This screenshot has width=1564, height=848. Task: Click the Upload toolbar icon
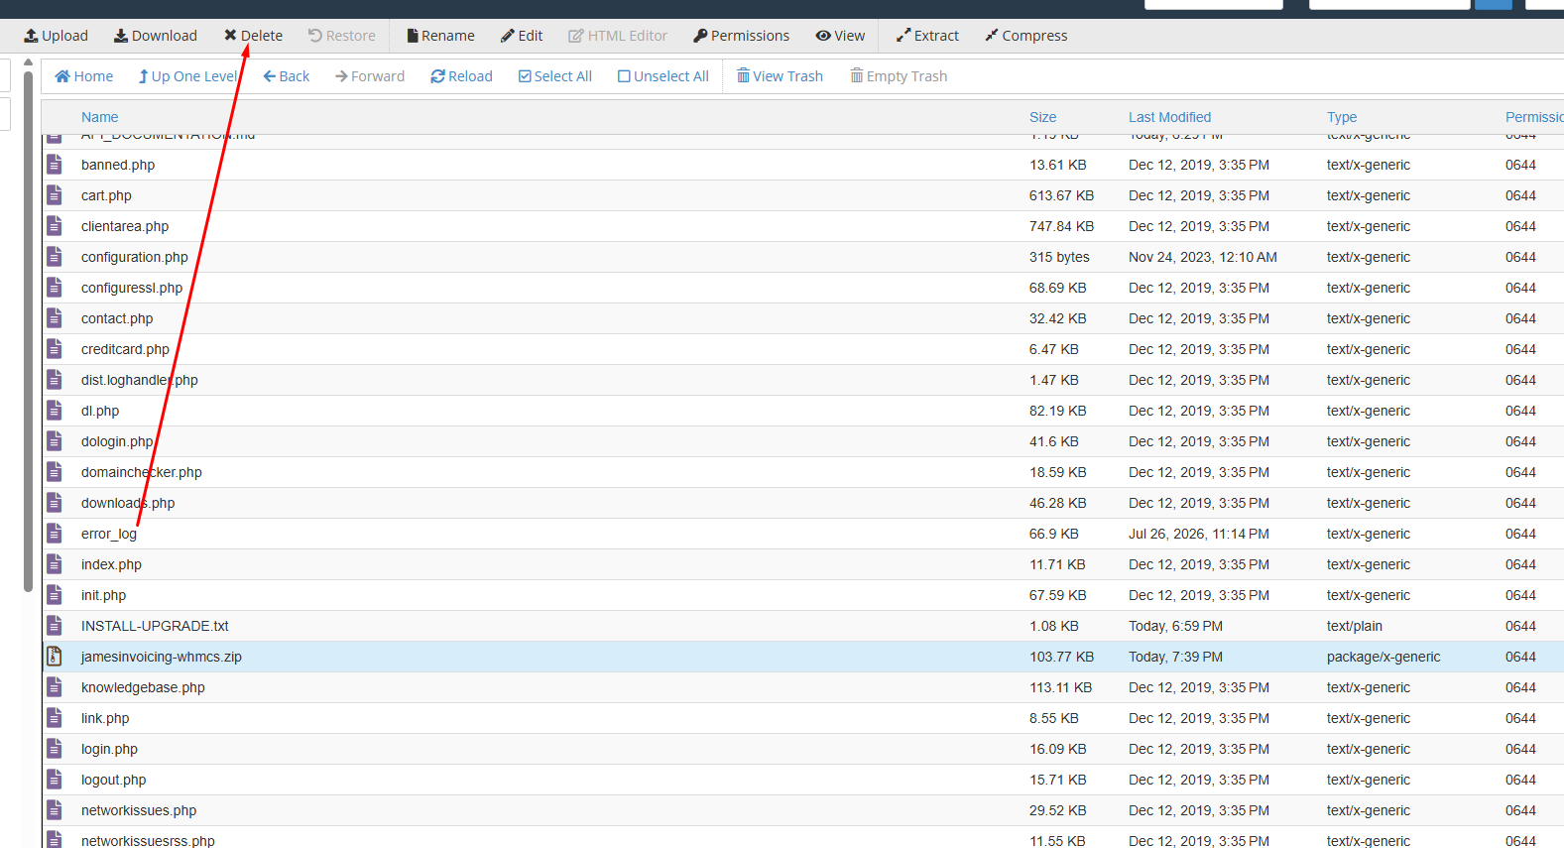pos(32,36)
